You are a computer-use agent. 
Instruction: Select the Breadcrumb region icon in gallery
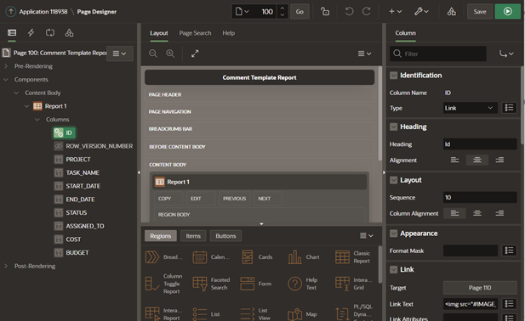pyautogui.click(x=152, y=257)
